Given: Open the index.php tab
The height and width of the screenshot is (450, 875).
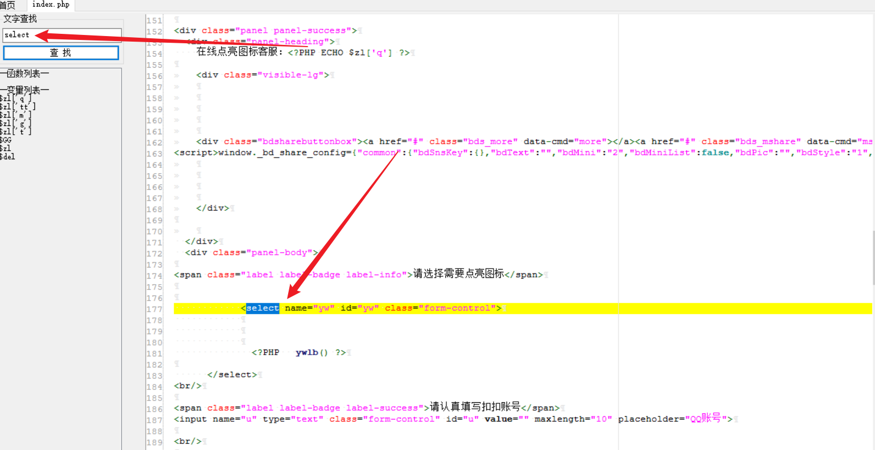Looking at the screenshot, I should click(51, 4).
